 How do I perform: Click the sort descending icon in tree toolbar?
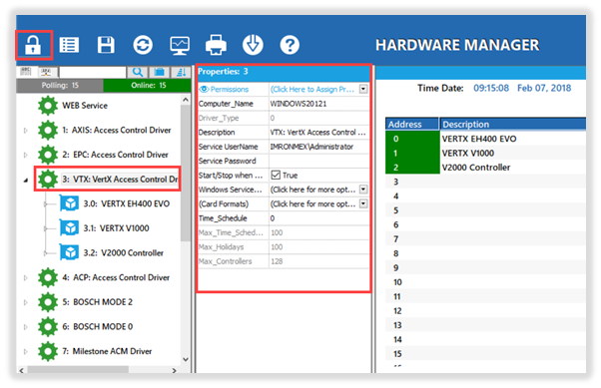click(x=181, y=72)
